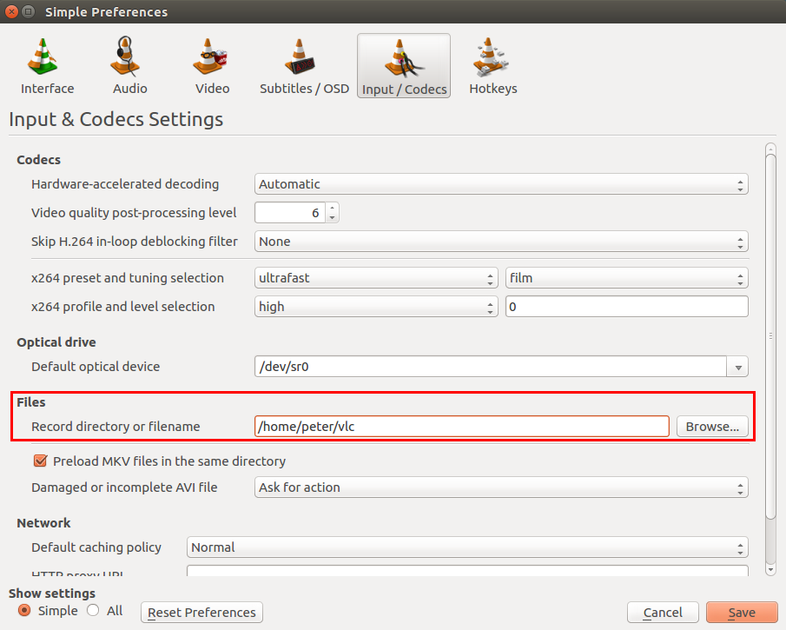The height and width of the screenshot is (630, 786).
Task: Click the Browse... button for record directory
Action: point(712,427)
